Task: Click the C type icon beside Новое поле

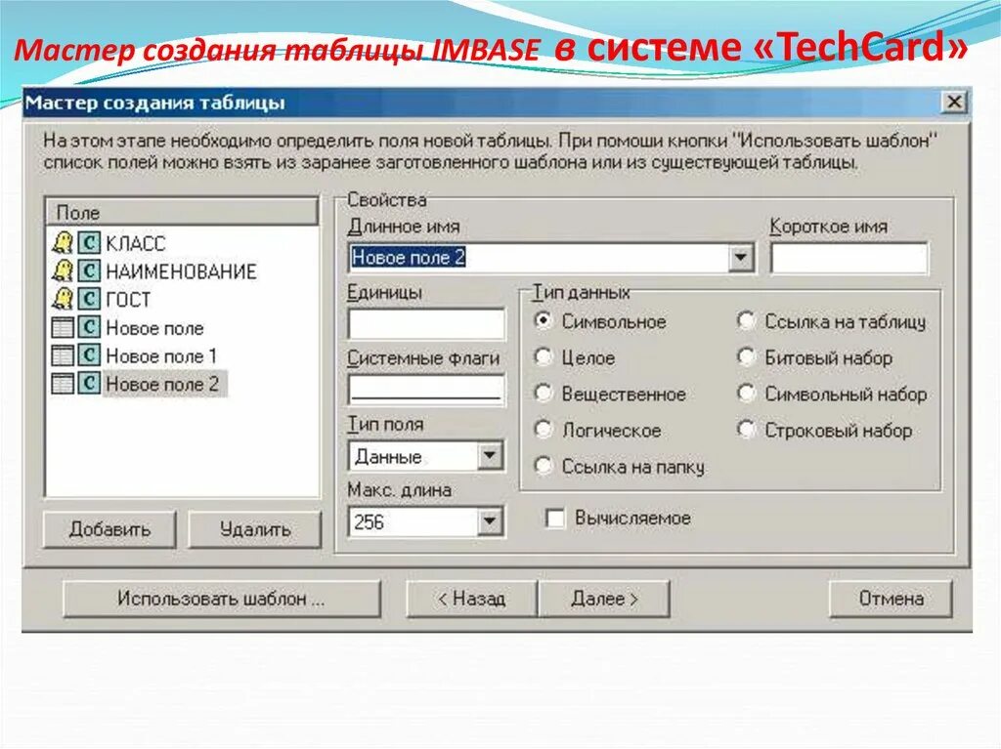Action: (89, 327)
